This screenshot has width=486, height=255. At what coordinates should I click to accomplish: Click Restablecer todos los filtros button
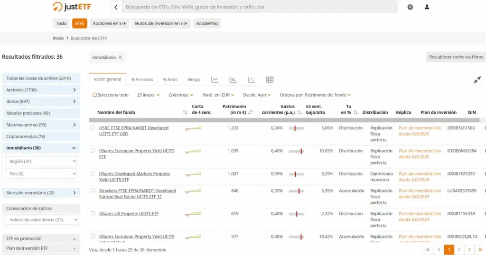point(456,57)
